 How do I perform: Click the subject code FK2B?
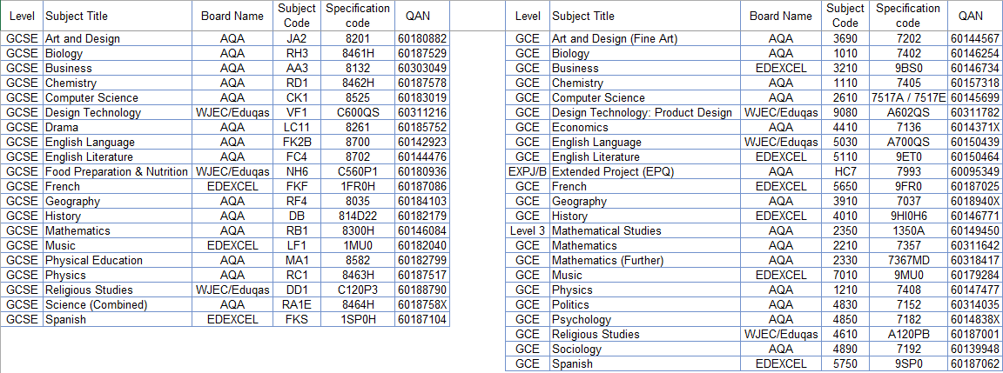(298, 143)
